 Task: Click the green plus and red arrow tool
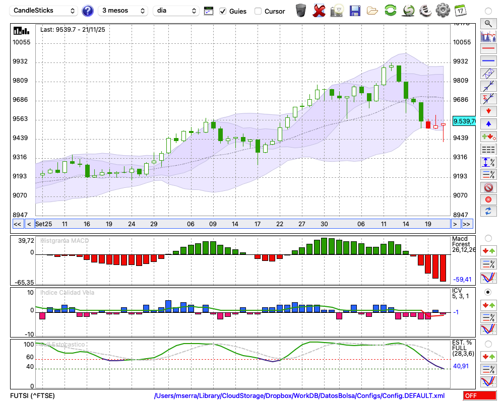tap(488, 137)
